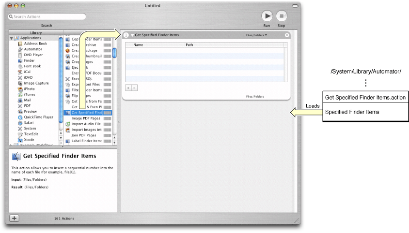Remove a Finder item with minus button
409x233 pixels.
tap(134, 88)
